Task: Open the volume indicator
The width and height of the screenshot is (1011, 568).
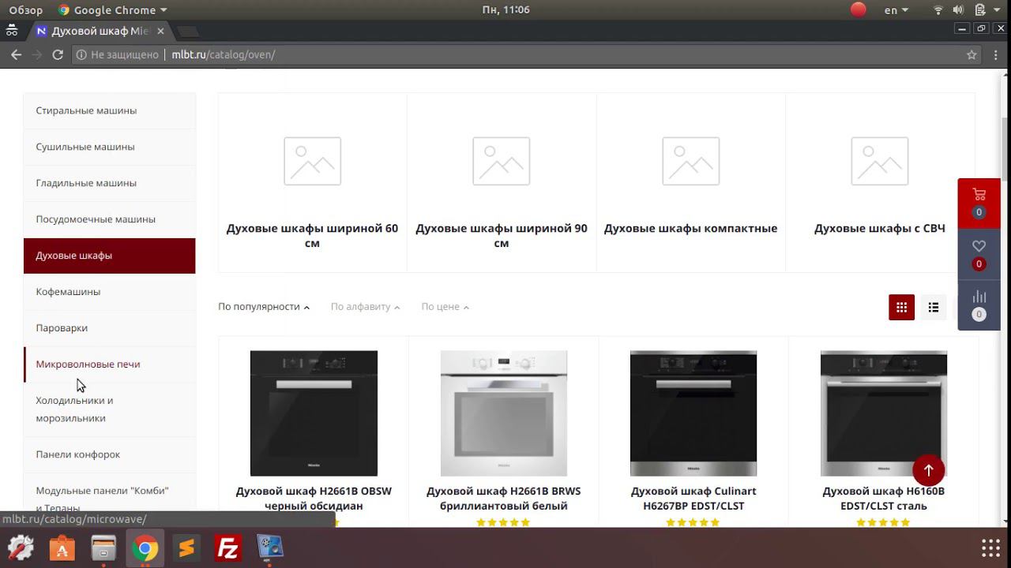Action: (958, 10)
